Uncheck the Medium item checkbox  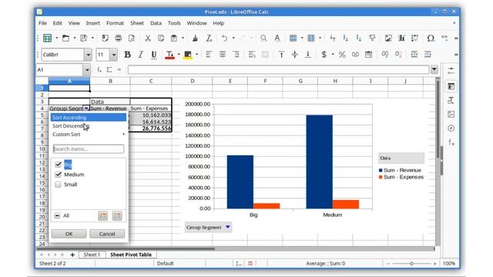[59, 175]
